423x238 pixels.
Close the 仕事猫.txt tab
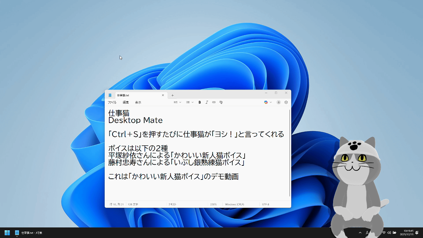click(x=163, y=95)
